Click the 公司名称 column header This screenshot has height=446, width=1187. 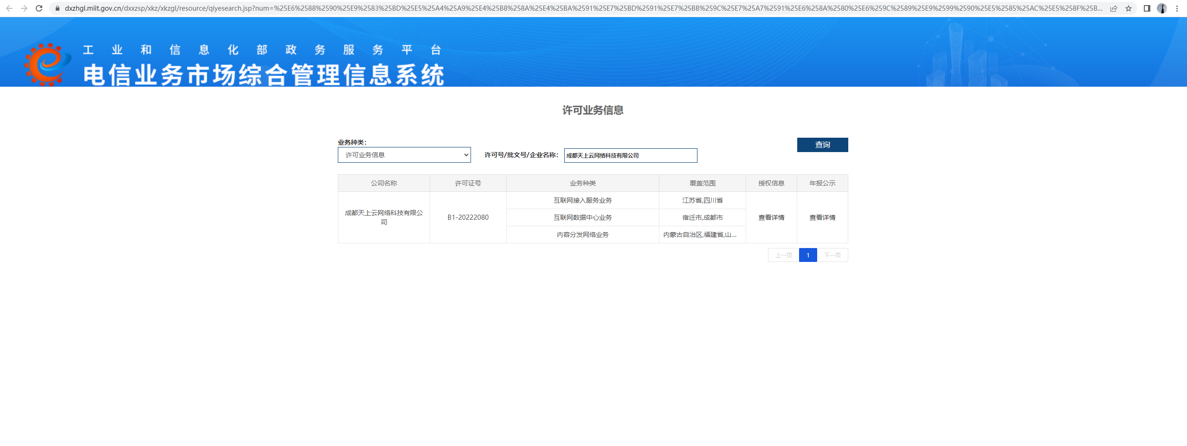tap(384, 183)
